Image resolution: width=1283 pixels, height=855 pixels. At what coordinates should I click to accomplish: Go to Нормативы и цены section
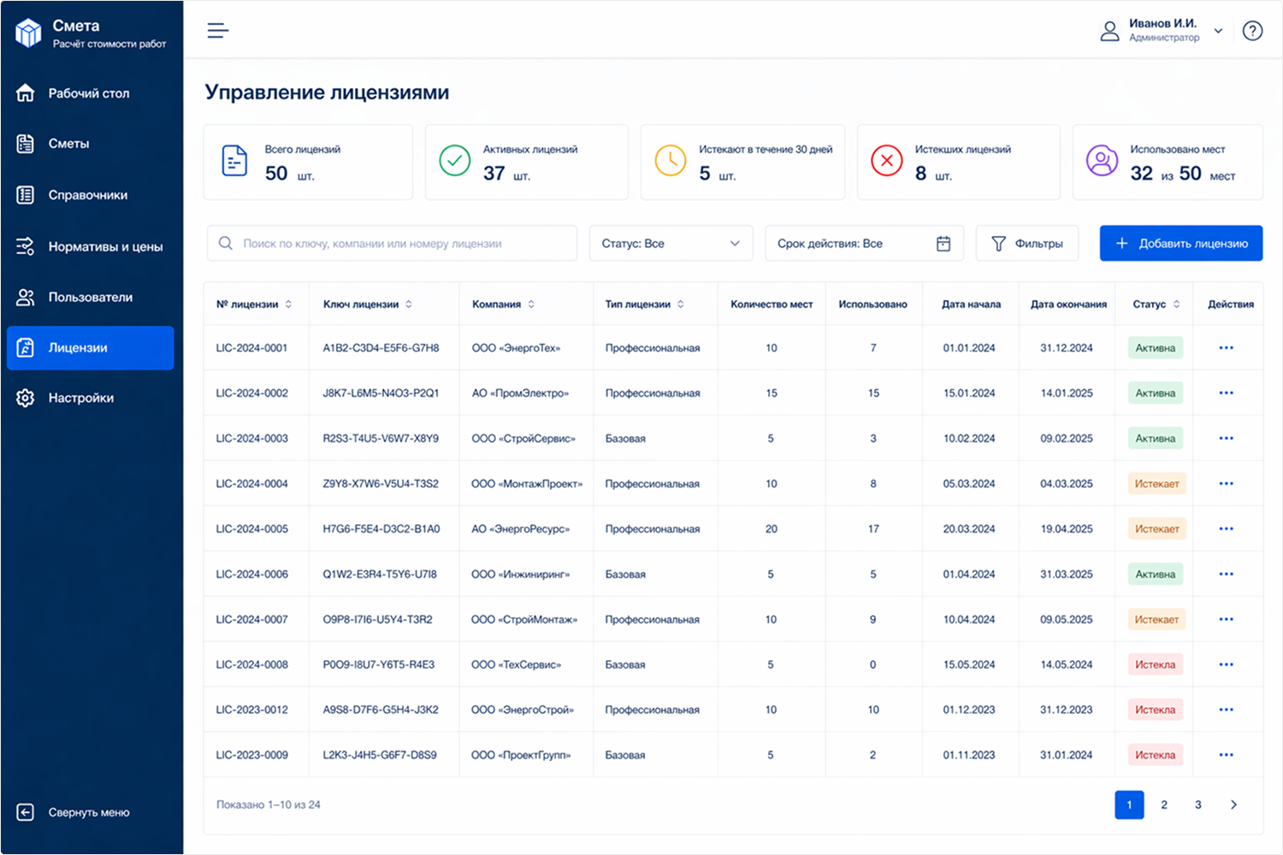[x=104, y=247]
